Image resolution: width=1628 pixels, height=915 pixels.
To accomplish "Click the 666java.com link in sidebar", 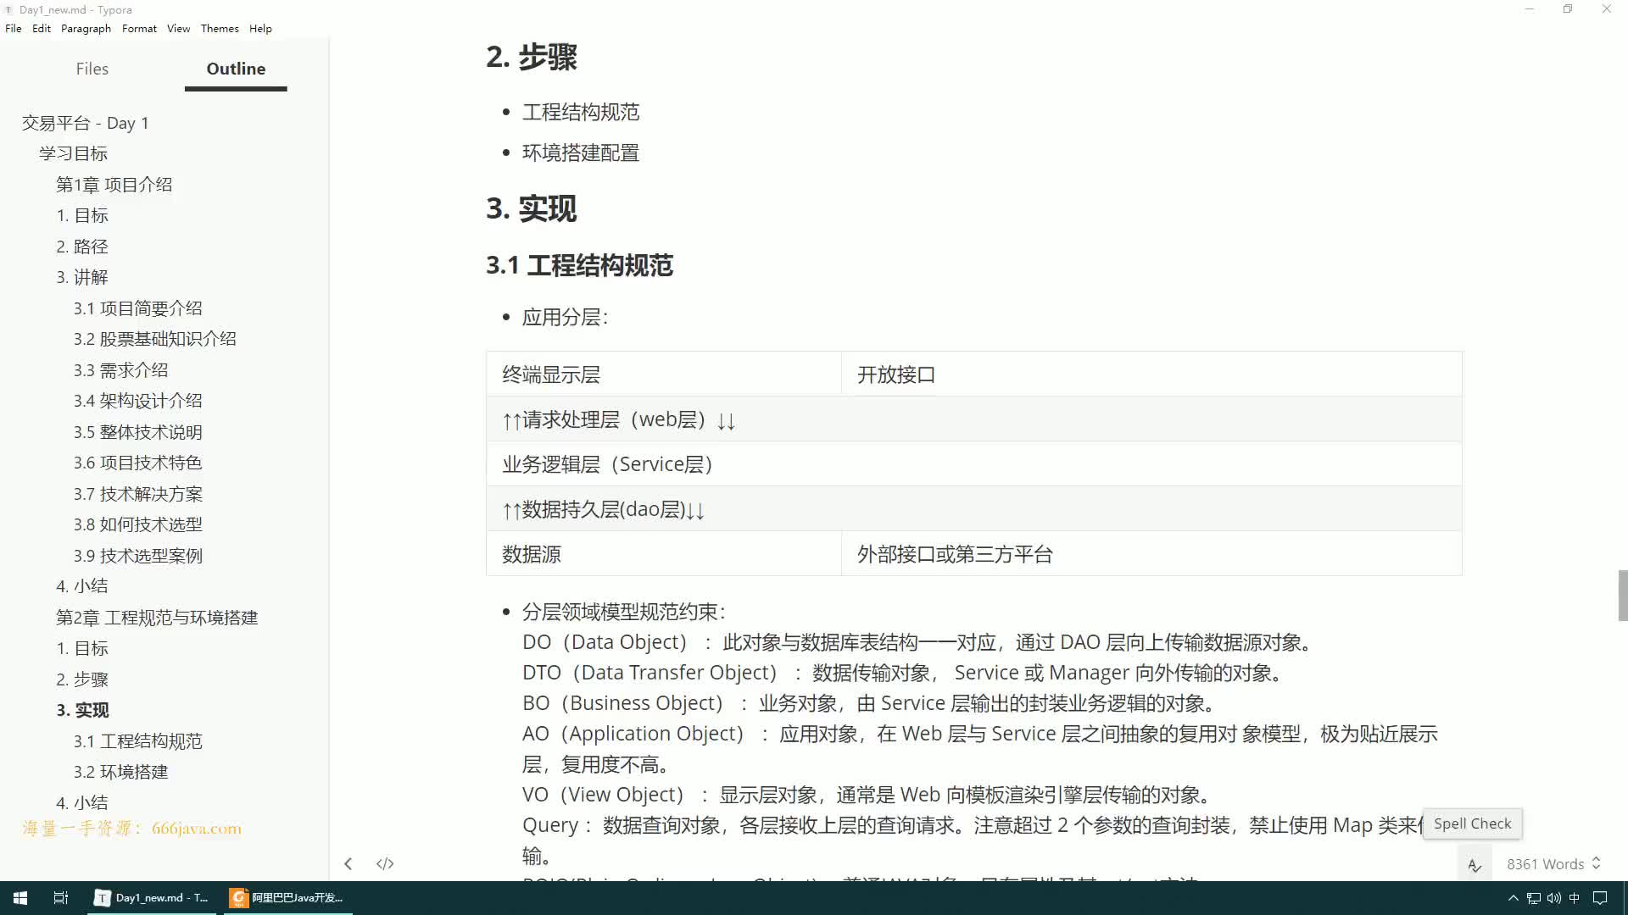I will tap(196, 829).
